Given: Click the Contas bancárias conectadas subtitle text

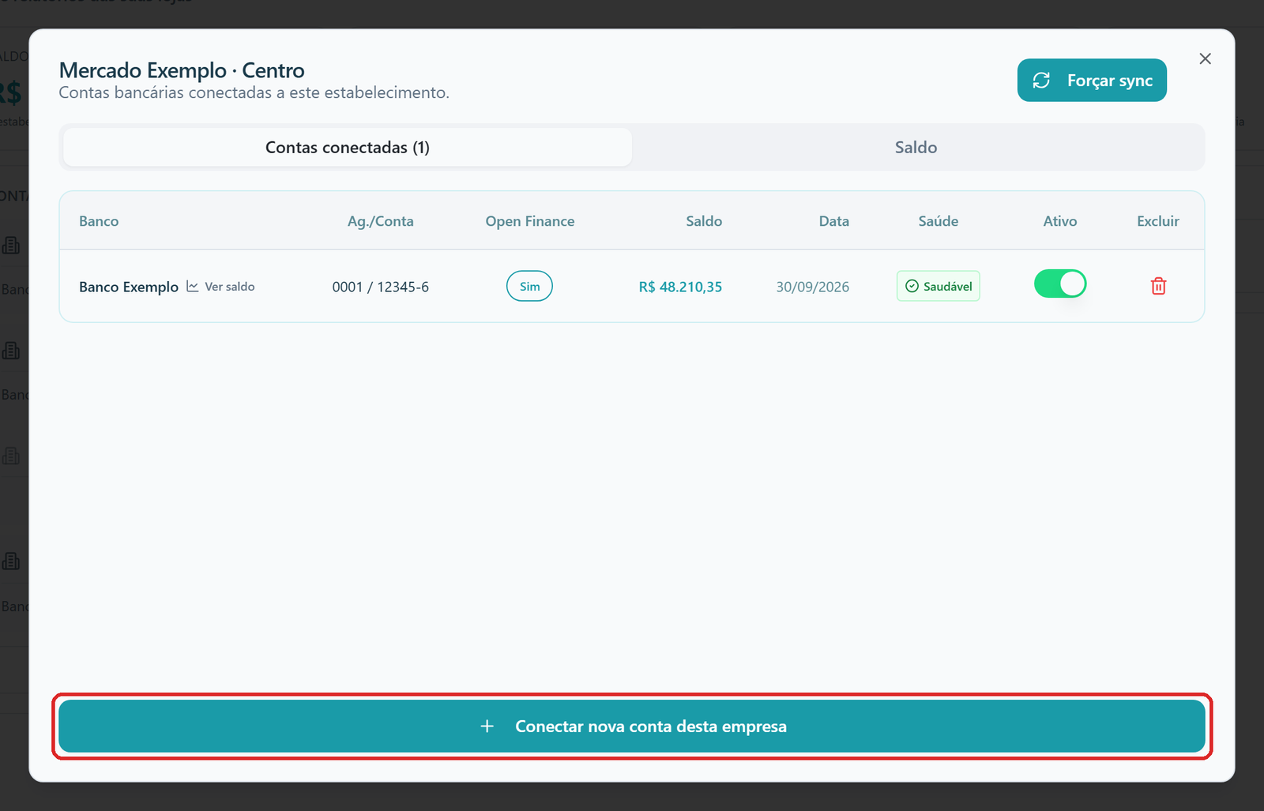Looking at the screenshot, I should click(x=254, y=92).
